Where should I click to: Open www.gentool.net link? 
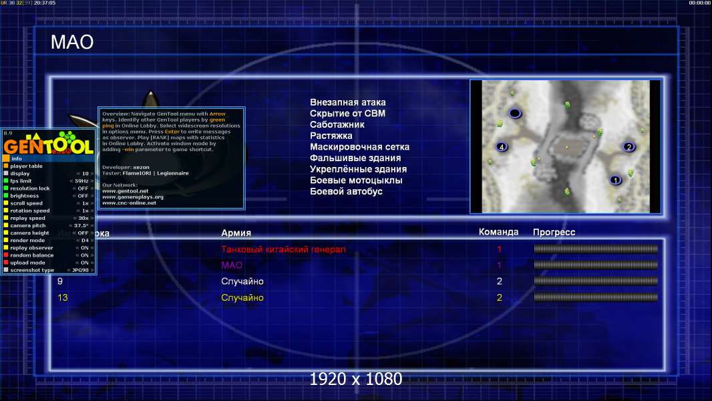coord(126,191)
